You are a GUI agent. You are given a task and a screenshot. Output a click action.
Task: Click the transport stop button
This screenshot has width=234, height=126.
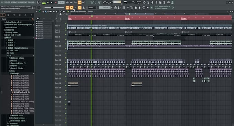(52, 3)
